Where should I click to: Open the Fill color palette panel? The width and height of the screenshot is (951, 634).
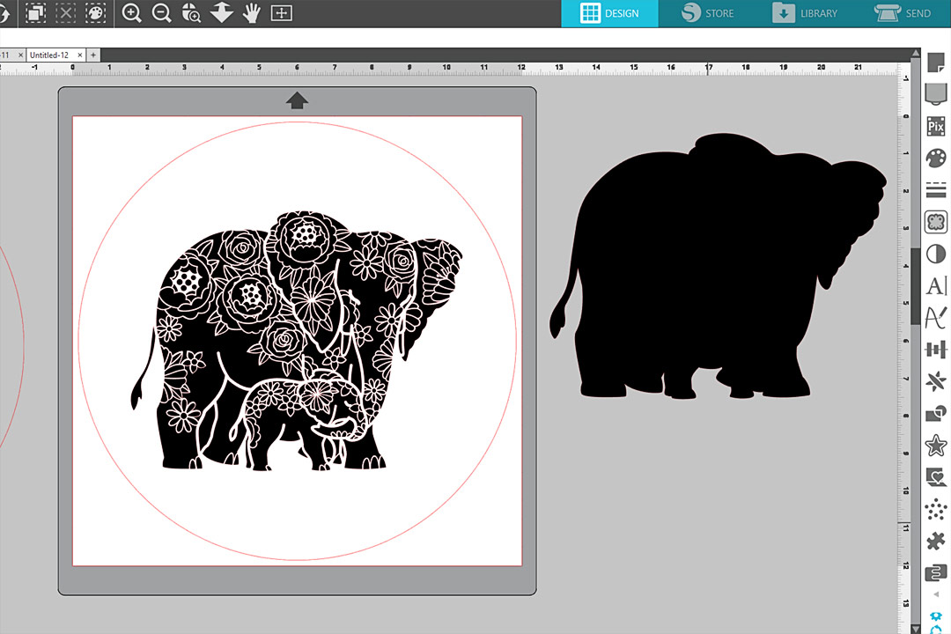click(x=935, y=159)
